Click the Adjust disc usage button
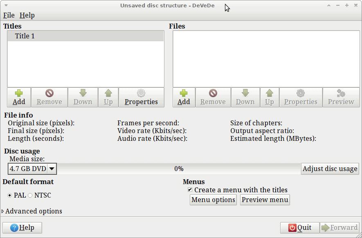Screen dimensions: 362x238 pos(330,168)
